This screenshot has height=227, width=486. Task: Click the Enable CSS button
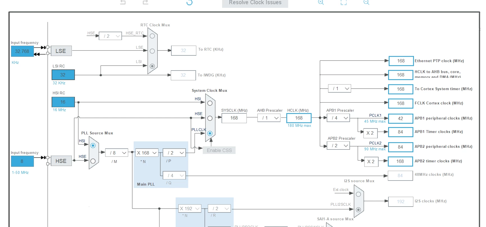(219, 150)
